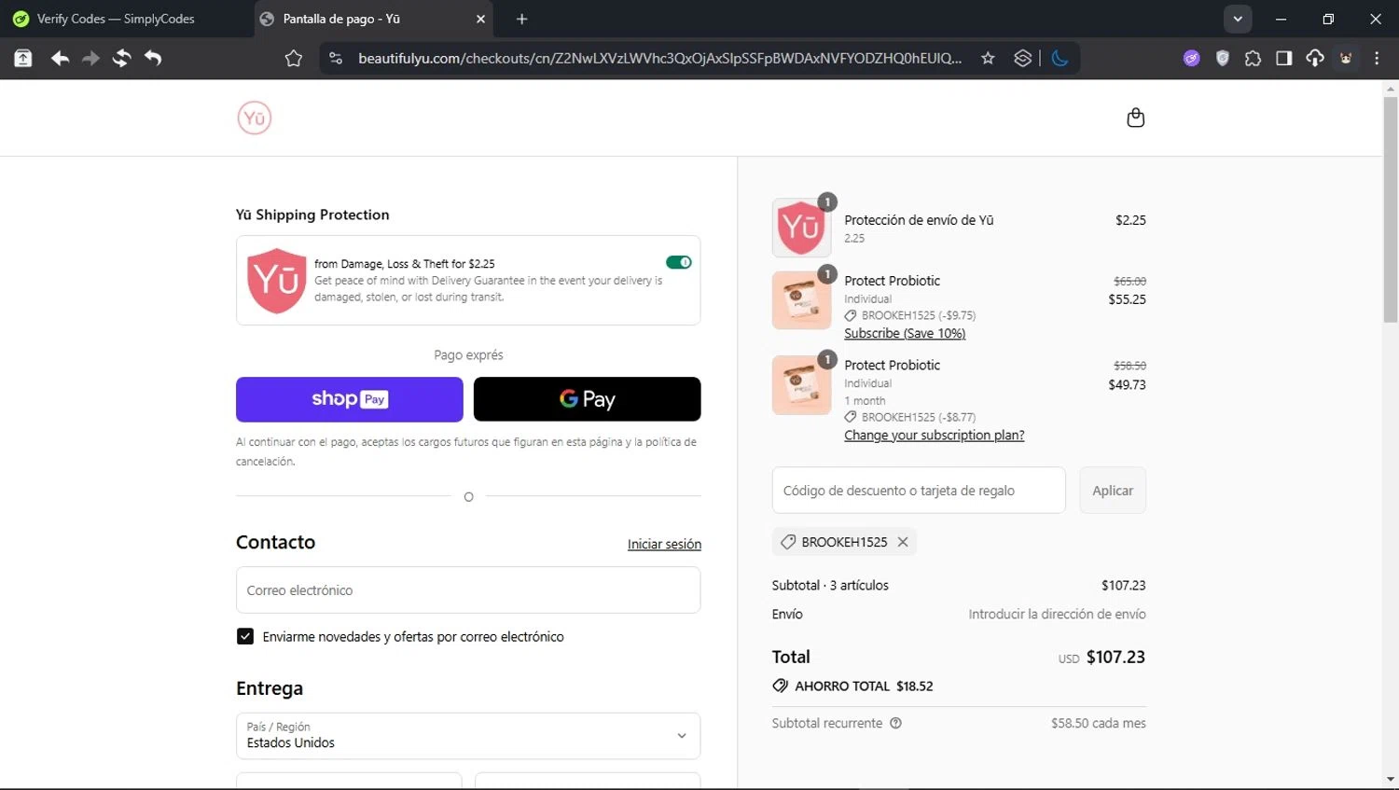The image size is (1399, 790).
Task: Click the undo arrow toolbar icon
Action: (x=153, y=59)
